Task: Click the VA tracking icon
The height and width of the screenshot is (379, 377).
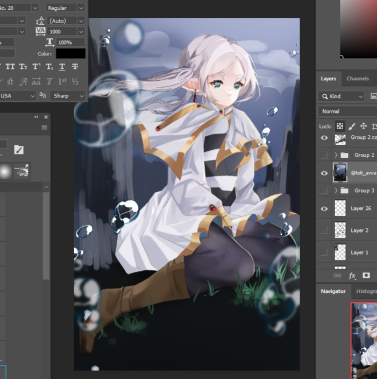Action: 40,31
